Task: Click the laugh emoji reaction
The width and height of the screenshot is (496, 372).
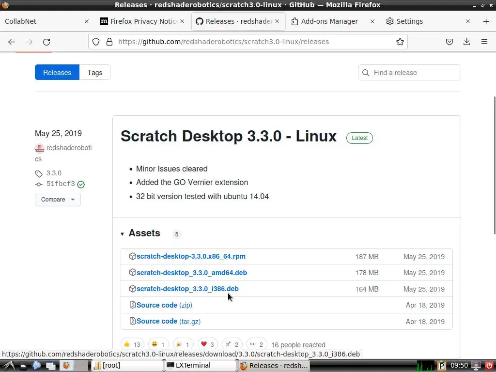Action: click(x=158, y=344)
